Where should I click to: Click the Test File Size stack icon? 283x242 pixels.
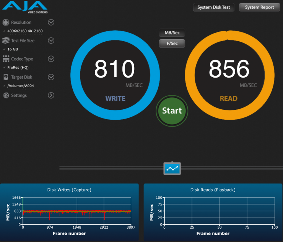(x=6, y=41)
